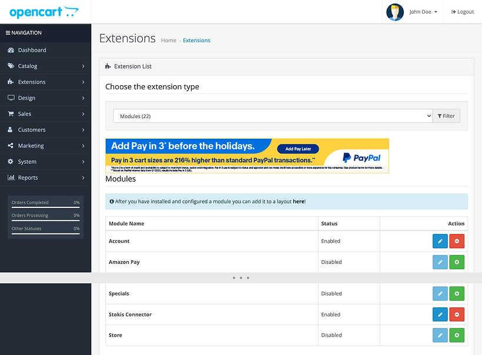Edit the Stokis Connector module
This screenshot has height=355, width=482.
click(x=440, y=314)
